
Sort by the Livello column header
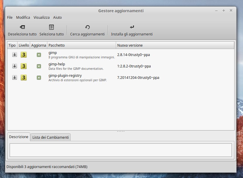coord(24,45)
